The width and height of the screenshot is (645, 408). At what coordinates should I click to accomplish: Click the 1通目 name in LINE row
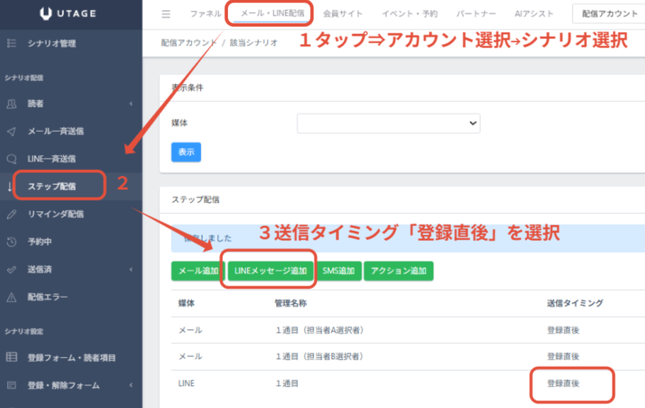287,383
